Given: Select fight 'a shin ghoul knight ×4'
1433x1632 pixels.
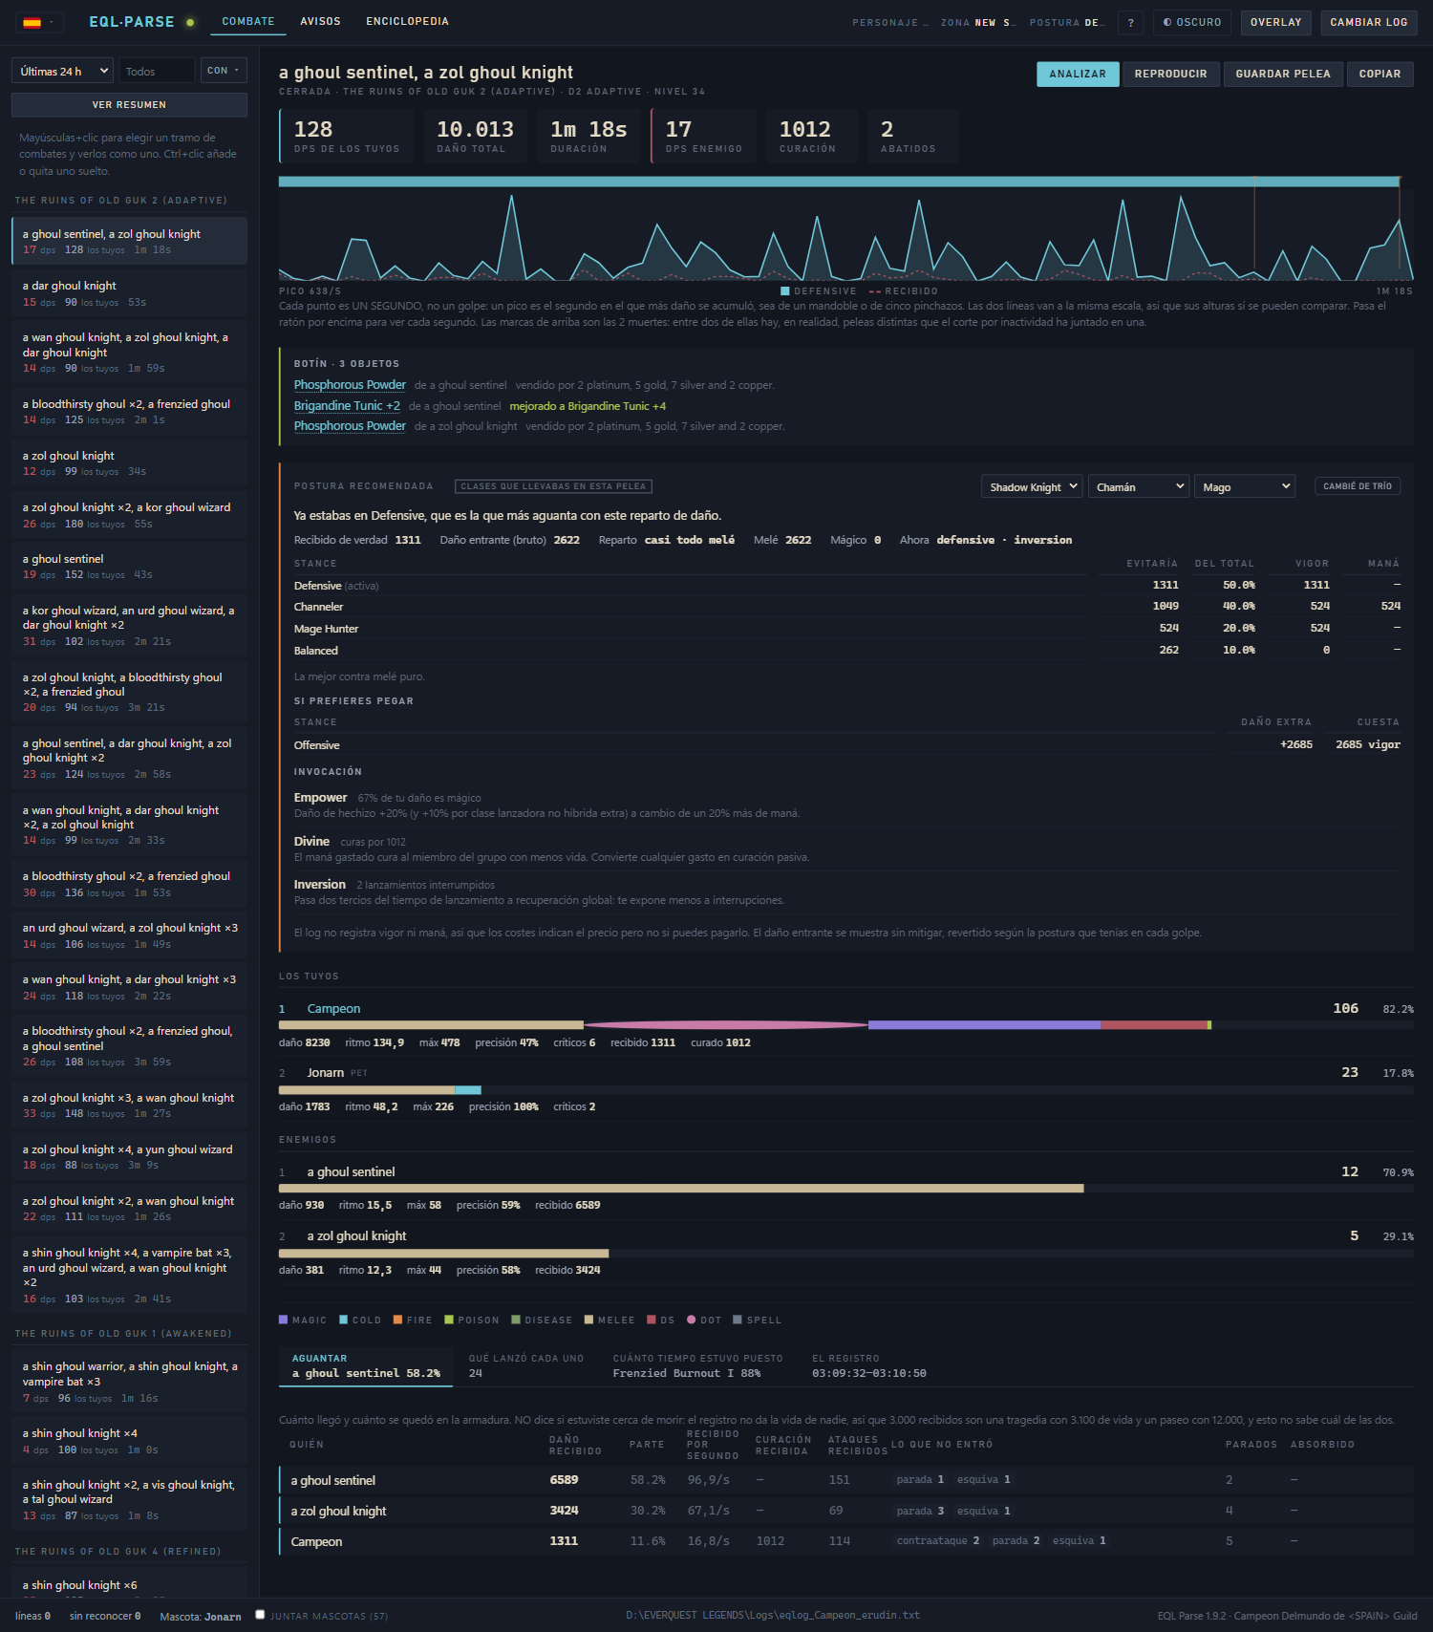Looking at the screenshot, I should coord(129,1441).
